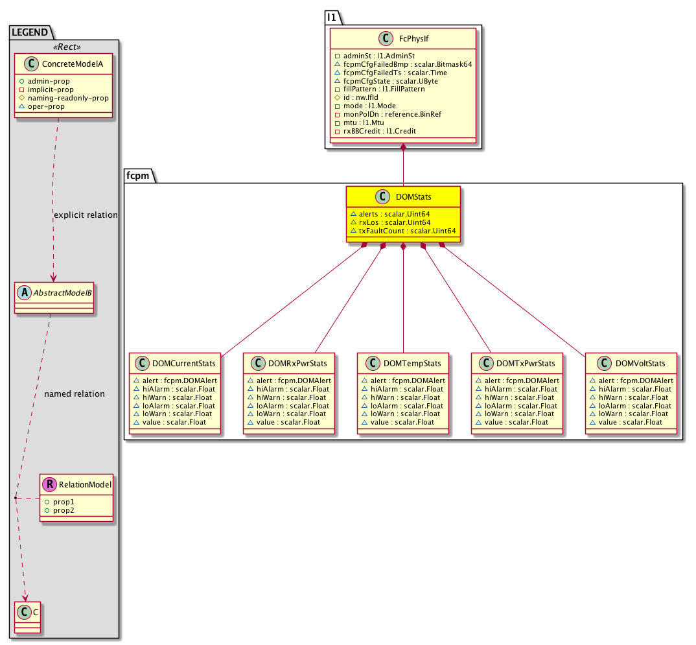Image resolution: width=696 pixels, height=645 pixels.
Task: Click the DOMTempStats class icon
Action: pos(368,364)
